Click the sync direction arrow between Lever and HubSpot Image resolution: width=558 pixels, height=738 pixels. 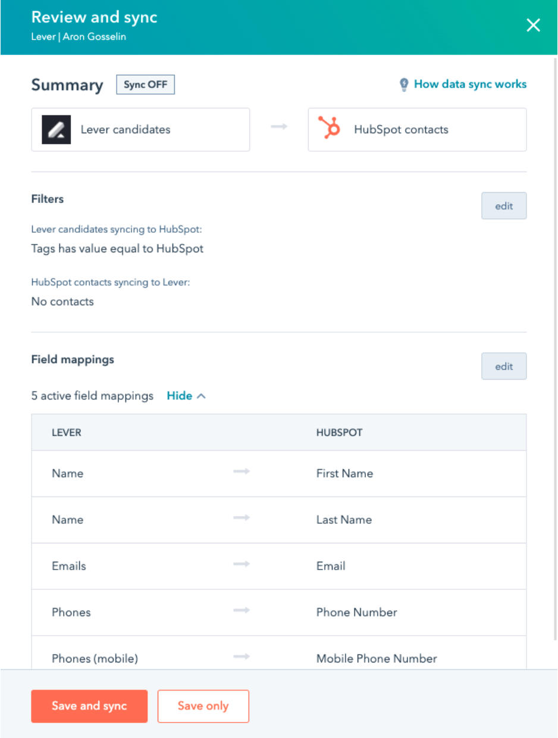tap(278, 126)
